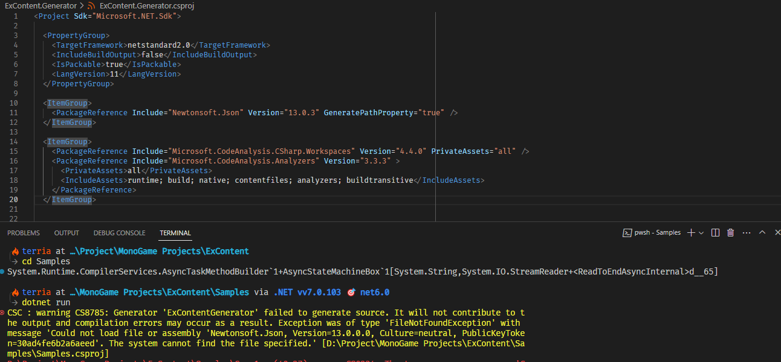Screen dimensions: 781x362
Task: Split the terminal pane
Action: (x=716, y=233)
